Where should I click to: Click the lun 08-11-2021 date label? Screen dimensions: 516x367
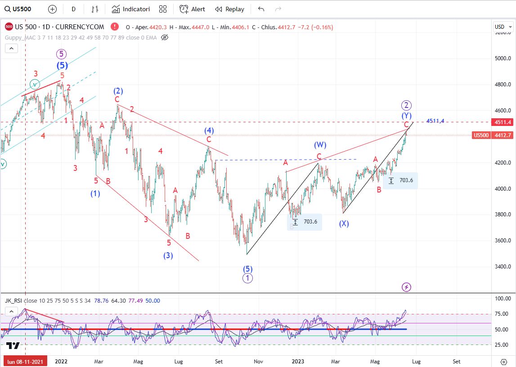click(25, 362)
